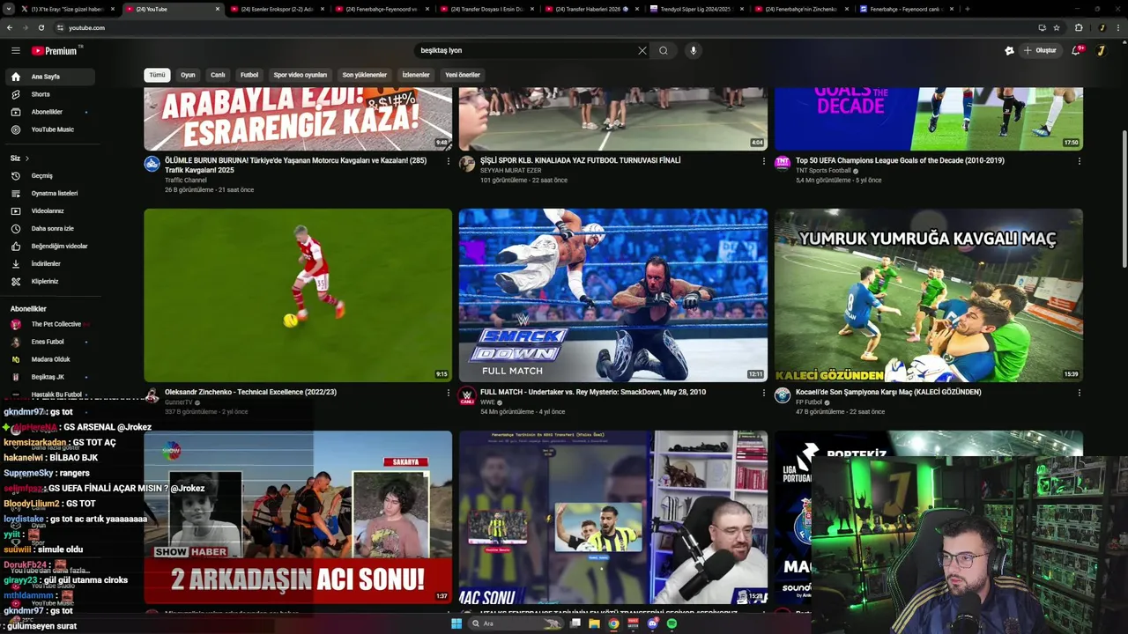Screen dimensions: 1128x634
Task: Select the Oyun filter chip
Action: [x=188, y=75]
